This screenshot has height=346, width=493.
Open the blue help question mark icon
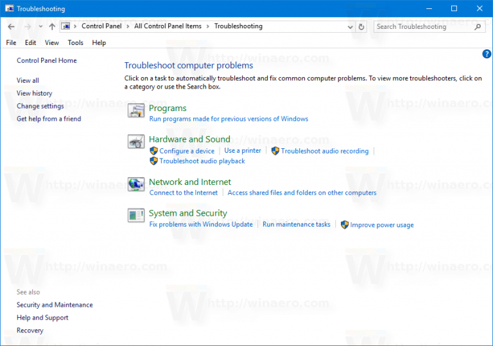coord(486,54)
